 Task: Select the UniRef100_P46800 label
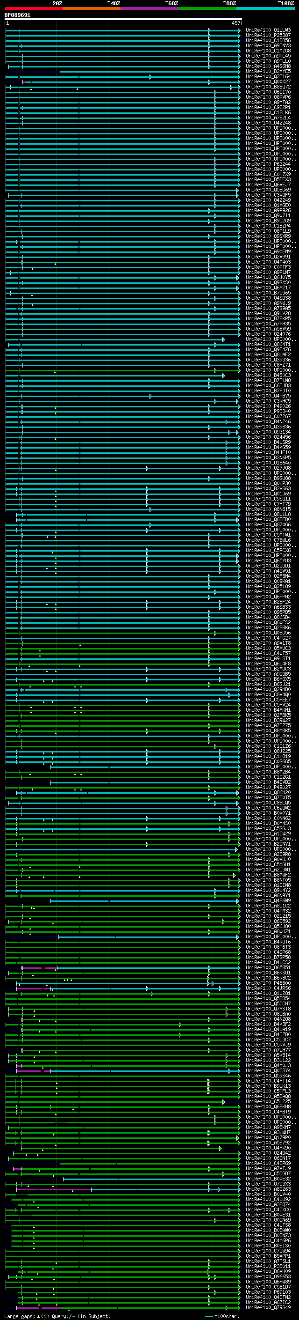tap(268, 983)
